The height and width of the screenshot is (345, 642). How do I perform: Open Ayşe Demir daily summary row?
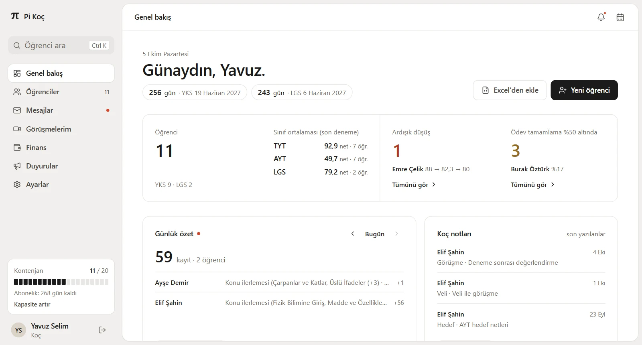279,282
